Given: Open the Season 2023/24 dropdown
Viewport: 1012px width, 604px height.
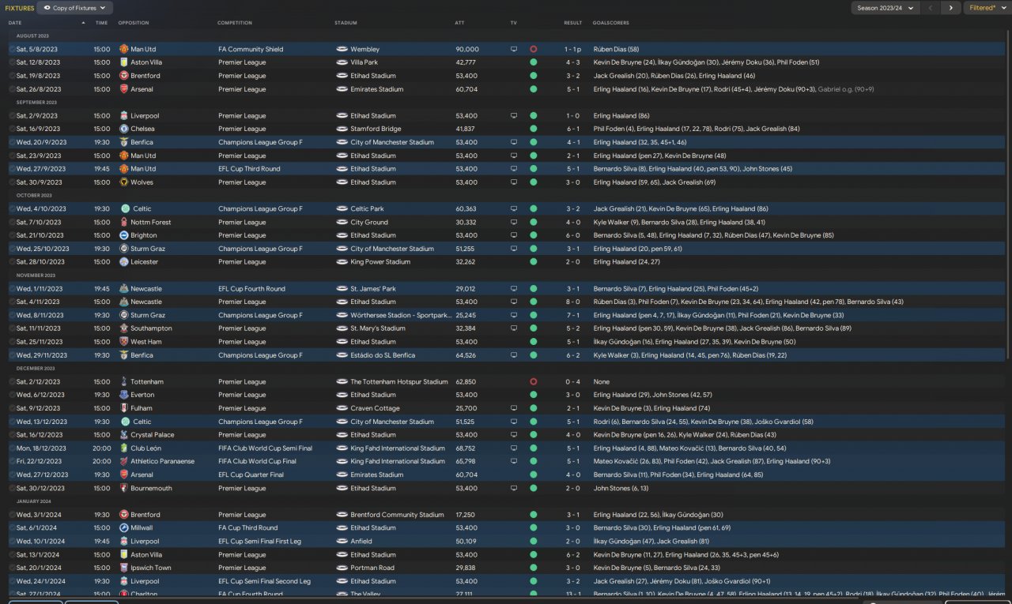Looking at the screenshot, I should 885,8.
